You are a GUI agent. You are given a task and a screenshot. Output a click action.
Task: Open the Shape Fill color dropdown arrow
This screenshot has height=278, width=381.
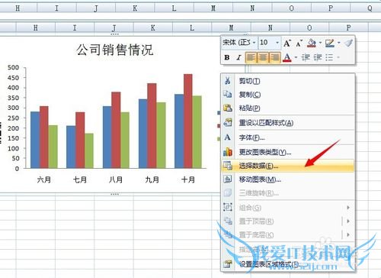tap(321, 43)
